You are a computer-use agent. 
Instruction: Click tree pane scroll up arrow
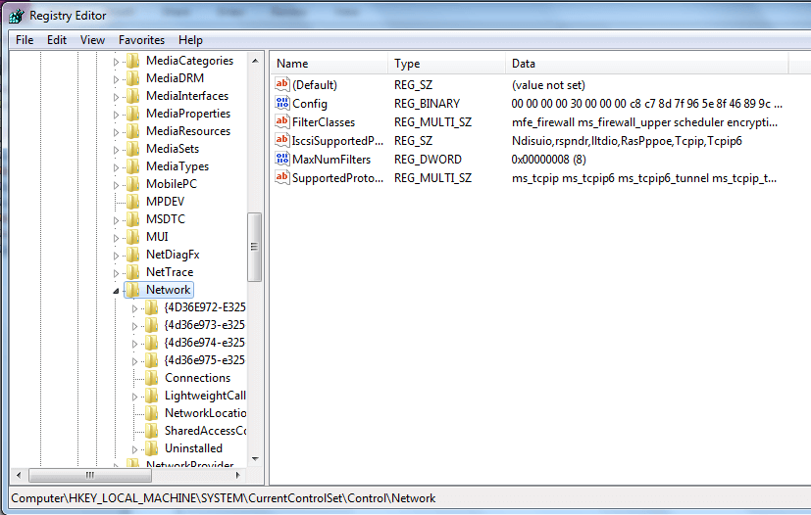pyautogui.click(x=254, y=61)
